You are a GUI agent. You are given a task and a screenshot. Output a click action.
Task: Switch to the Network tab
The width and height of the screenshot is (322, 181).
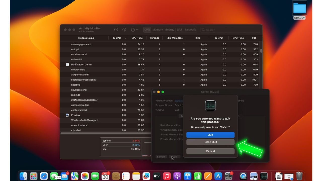pos(190,30)
